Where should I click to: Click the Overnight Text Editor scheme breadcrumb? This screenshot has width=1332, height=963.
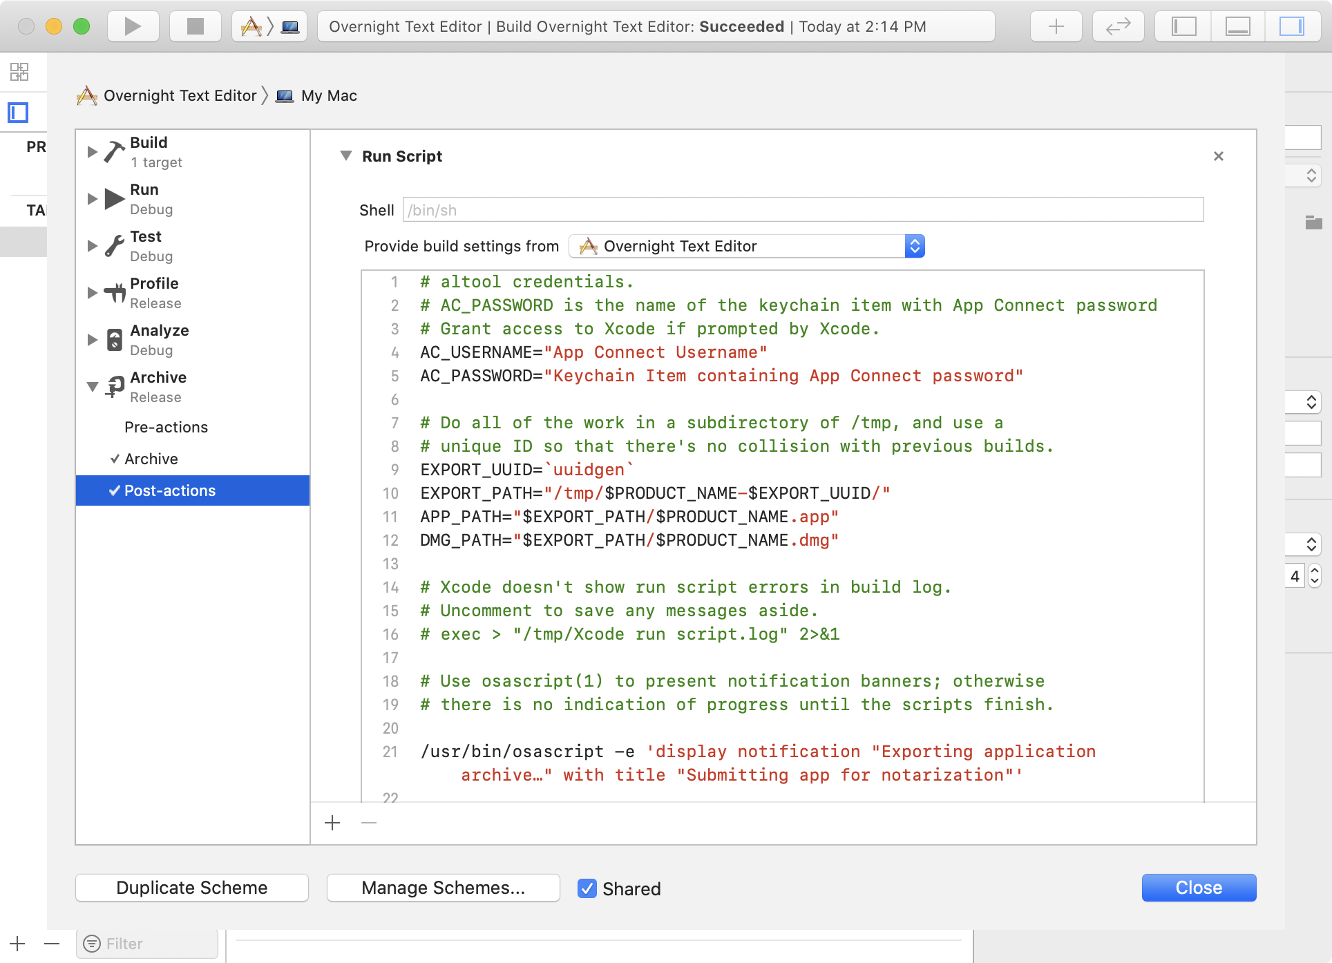pos(167,95)
